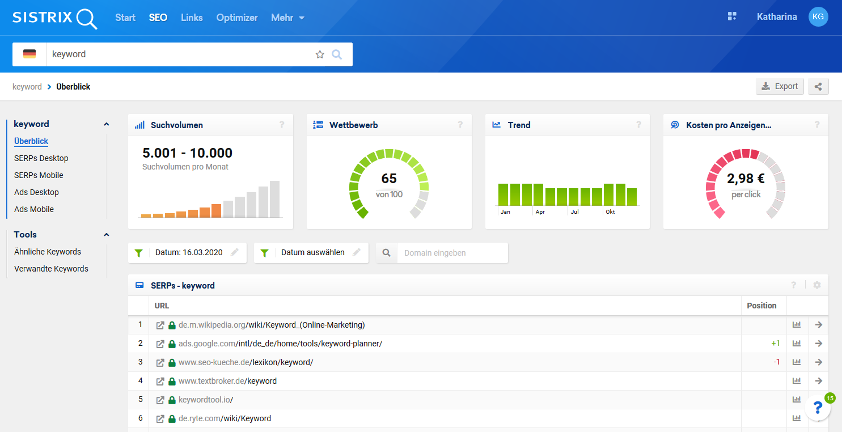Open Ads Mobile in the sidebar

pos(34,209)
